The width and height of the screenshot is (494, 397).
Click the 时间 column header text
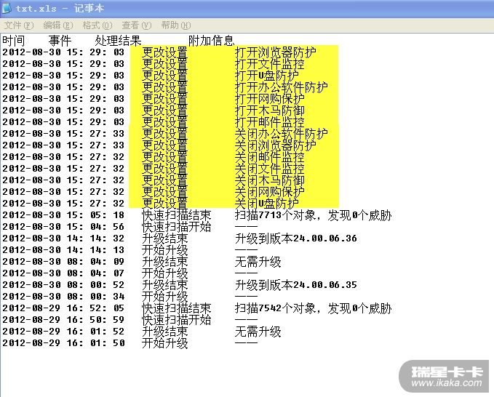tap(14, 40)
